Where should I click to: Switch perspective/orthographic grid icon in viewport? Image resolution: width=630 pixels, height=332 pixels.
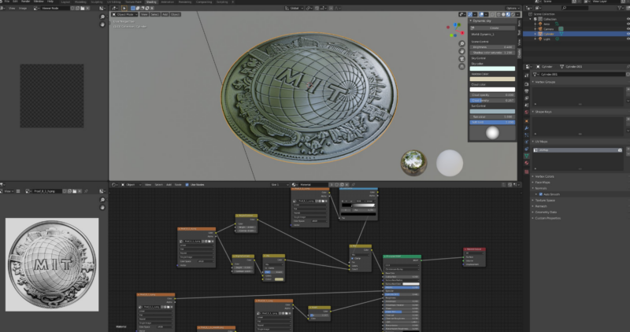click(461, 67)
